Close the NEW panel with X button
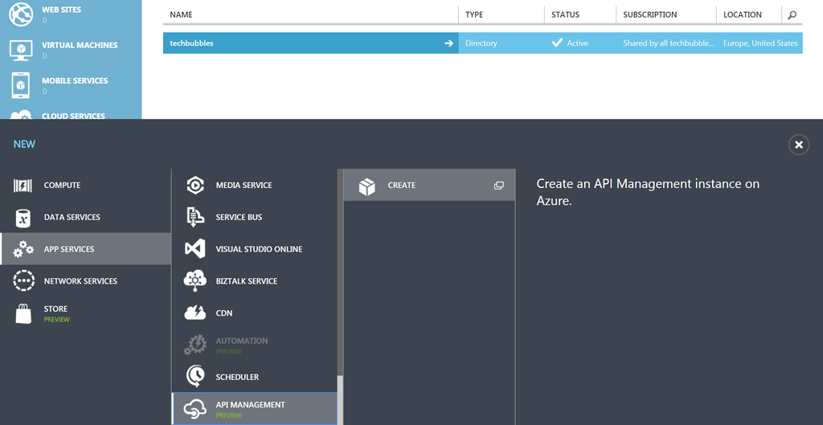This screenshot has width=823, height=425. pyautogui.click(x=799, y=145)
